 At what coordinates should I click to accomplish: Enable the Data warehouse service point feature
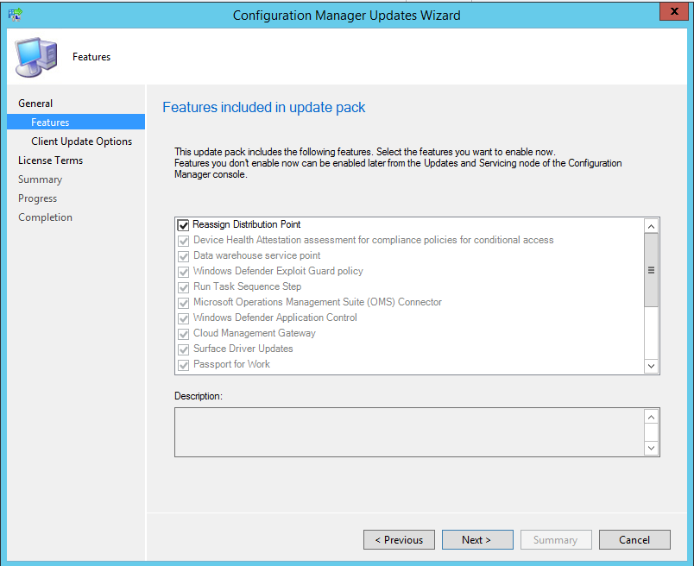pyautogui.click(x=183, y=255)
